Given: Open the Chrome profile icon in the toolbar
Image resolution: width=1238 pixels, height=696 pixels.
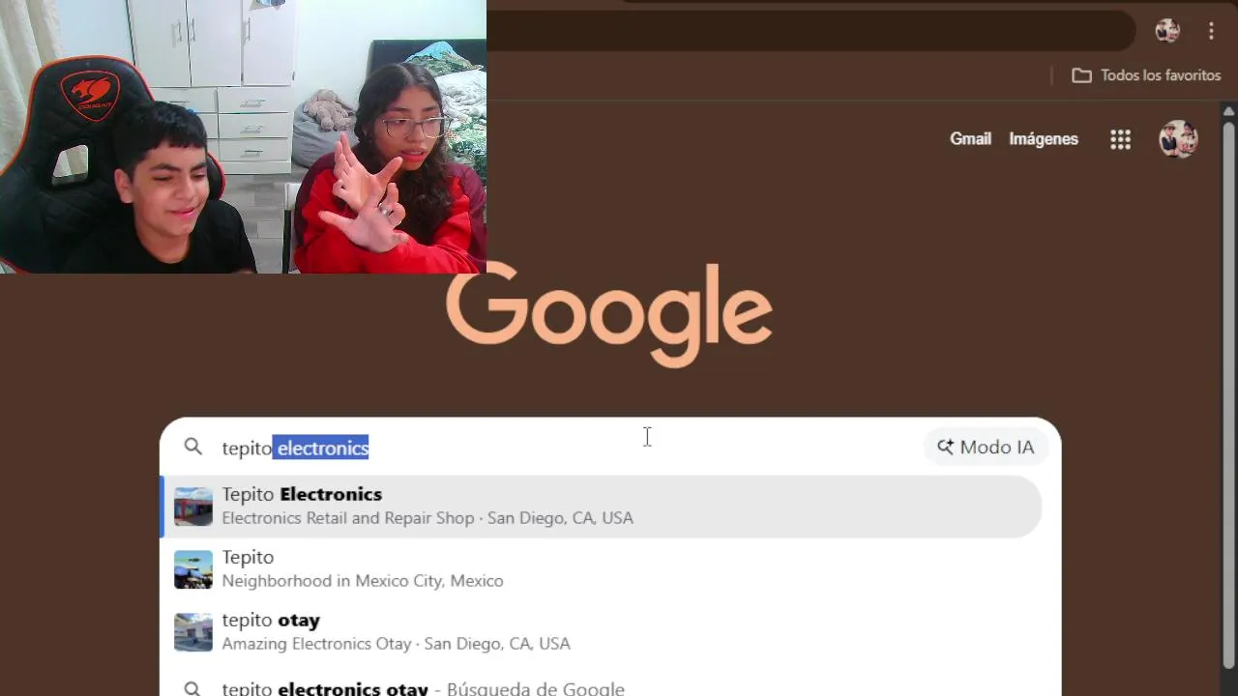Looking at the screenshot, I should (1167, 31).
